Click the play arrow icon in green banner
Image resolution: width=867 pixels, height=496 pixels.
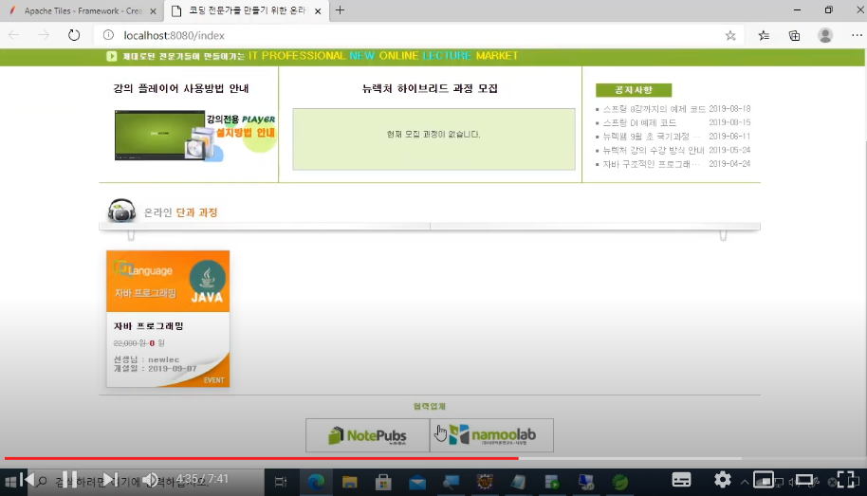tap(112, 56)
